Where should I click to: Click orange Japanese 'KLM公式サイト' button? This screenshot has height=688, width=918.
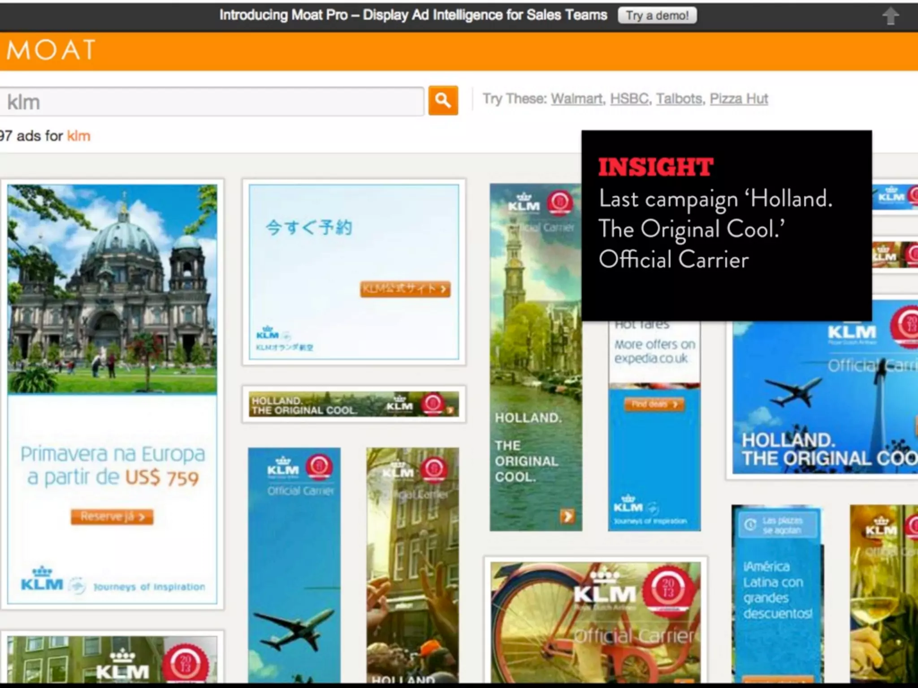point(405,289)
